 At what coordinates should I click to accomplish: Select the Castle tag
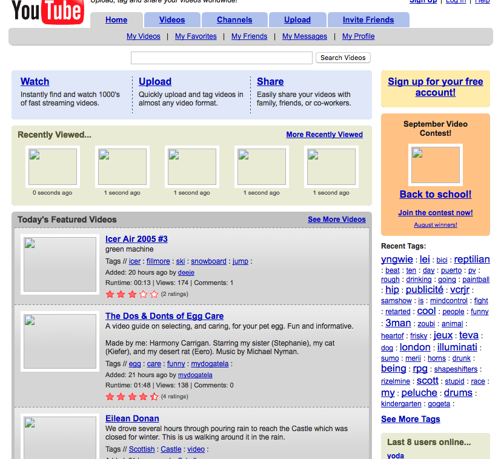[x=171, y=449]
